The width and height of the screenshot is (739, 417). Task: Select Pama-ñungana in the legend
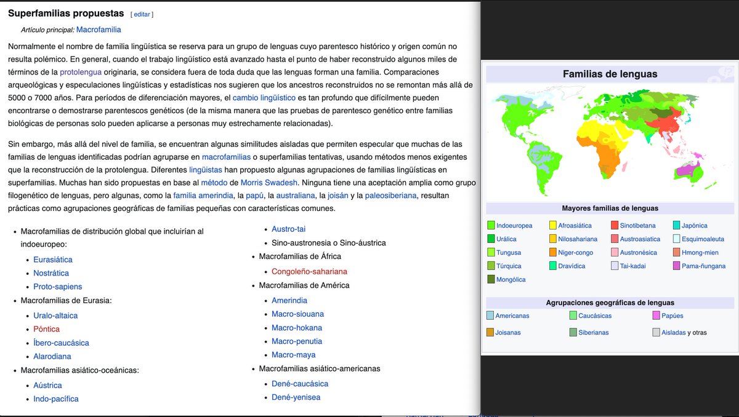[x=703, y=266]
